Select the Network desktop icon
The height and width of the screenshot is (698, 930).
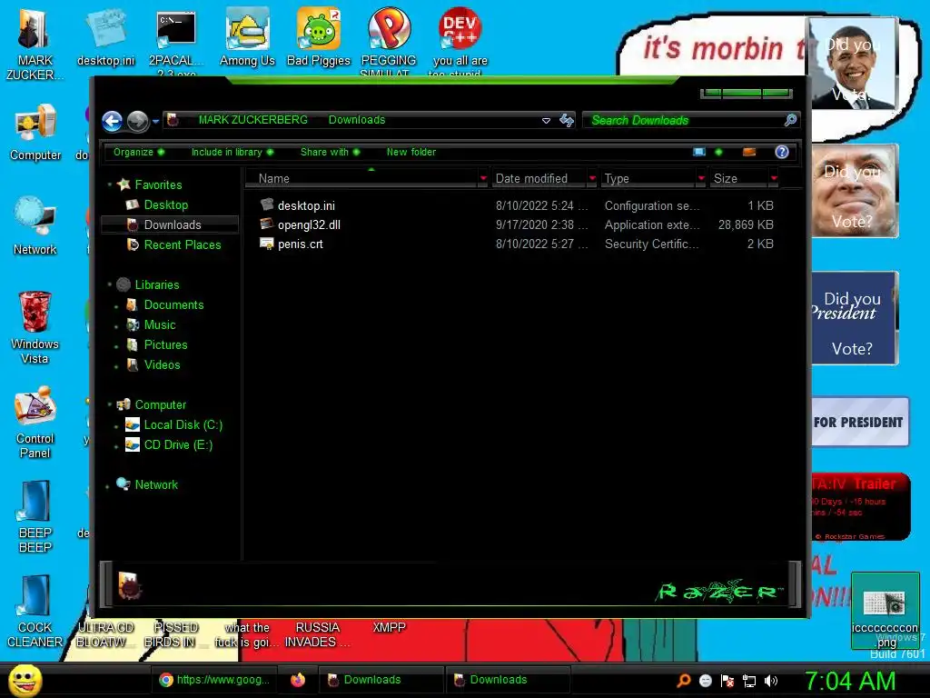35,226
